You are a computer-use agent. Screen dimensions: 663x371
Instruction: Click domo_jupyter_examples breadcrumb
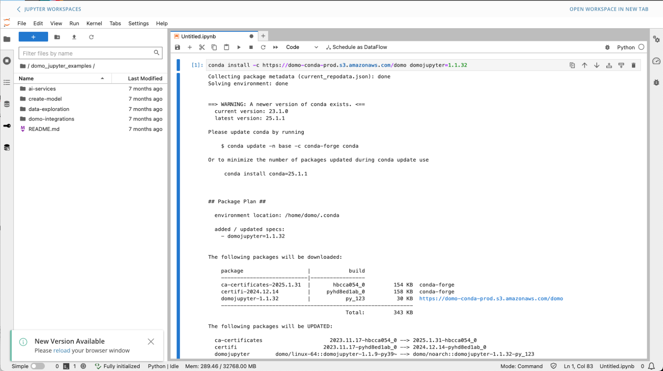tap(61, 66)
